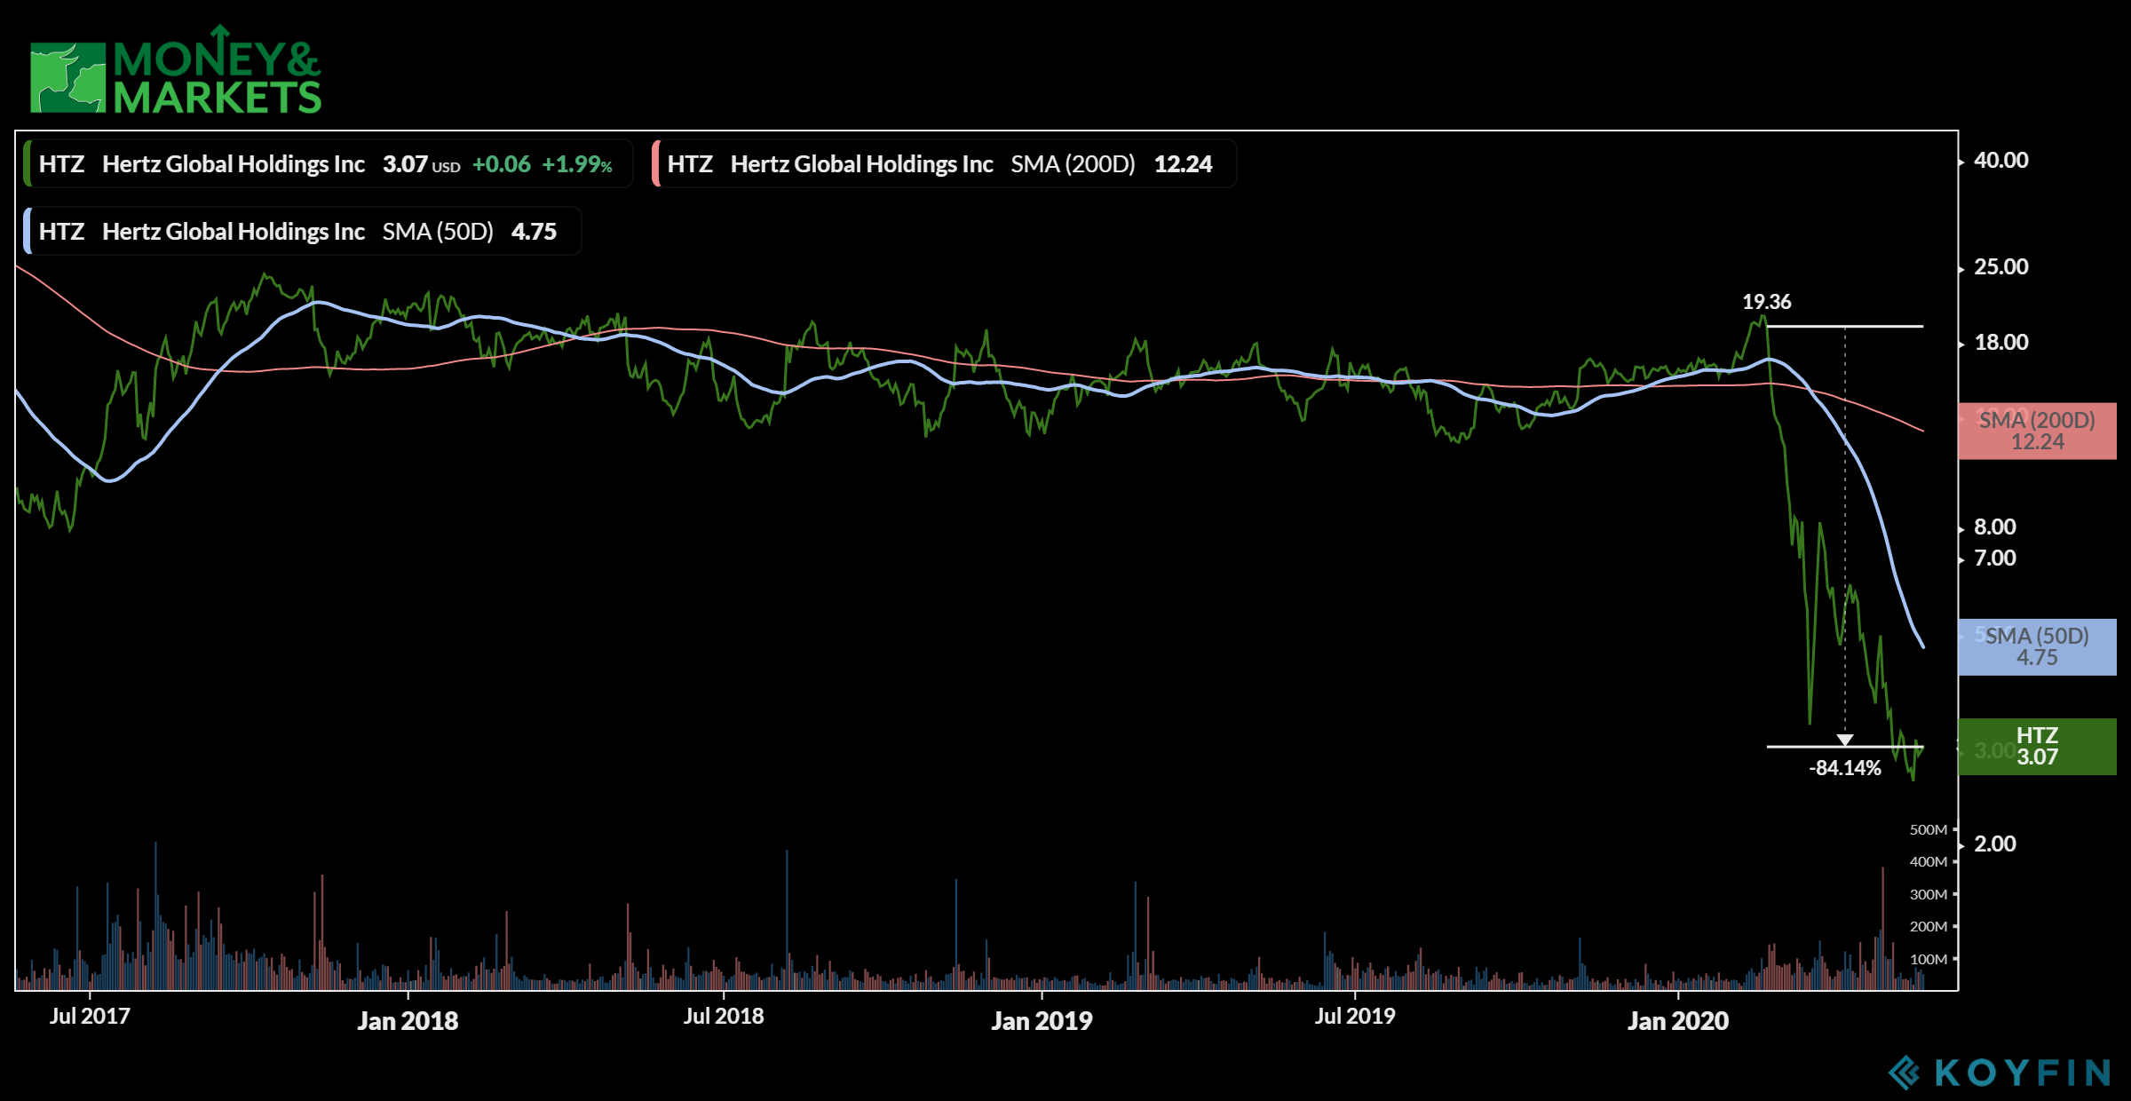Click the 18.00 price axis label
Viewport: 2131px width, 1101px height.
tap(2000, 343)
